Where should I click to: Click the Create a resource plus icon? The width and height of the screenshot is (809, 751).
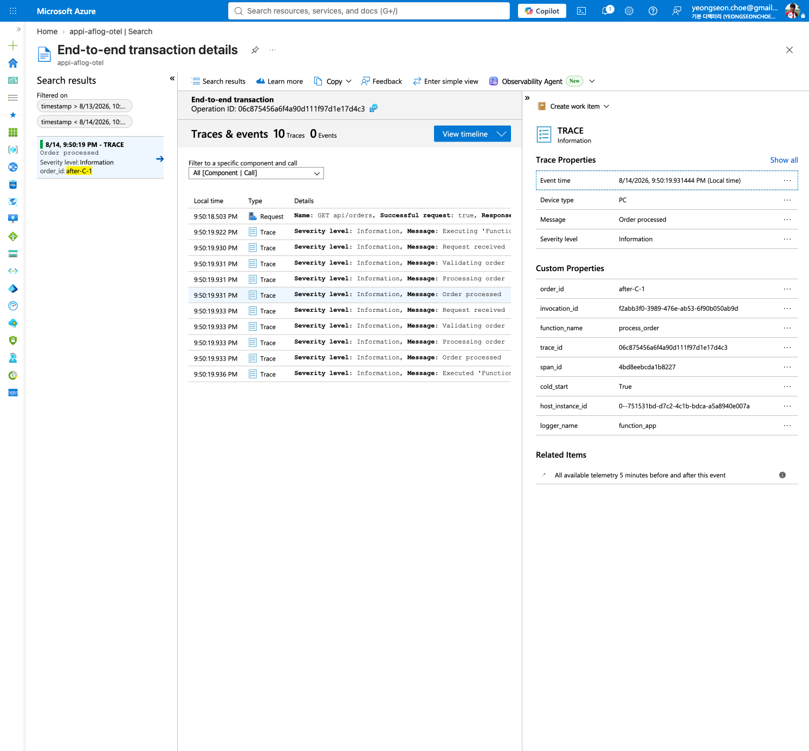tap(13, 46)
